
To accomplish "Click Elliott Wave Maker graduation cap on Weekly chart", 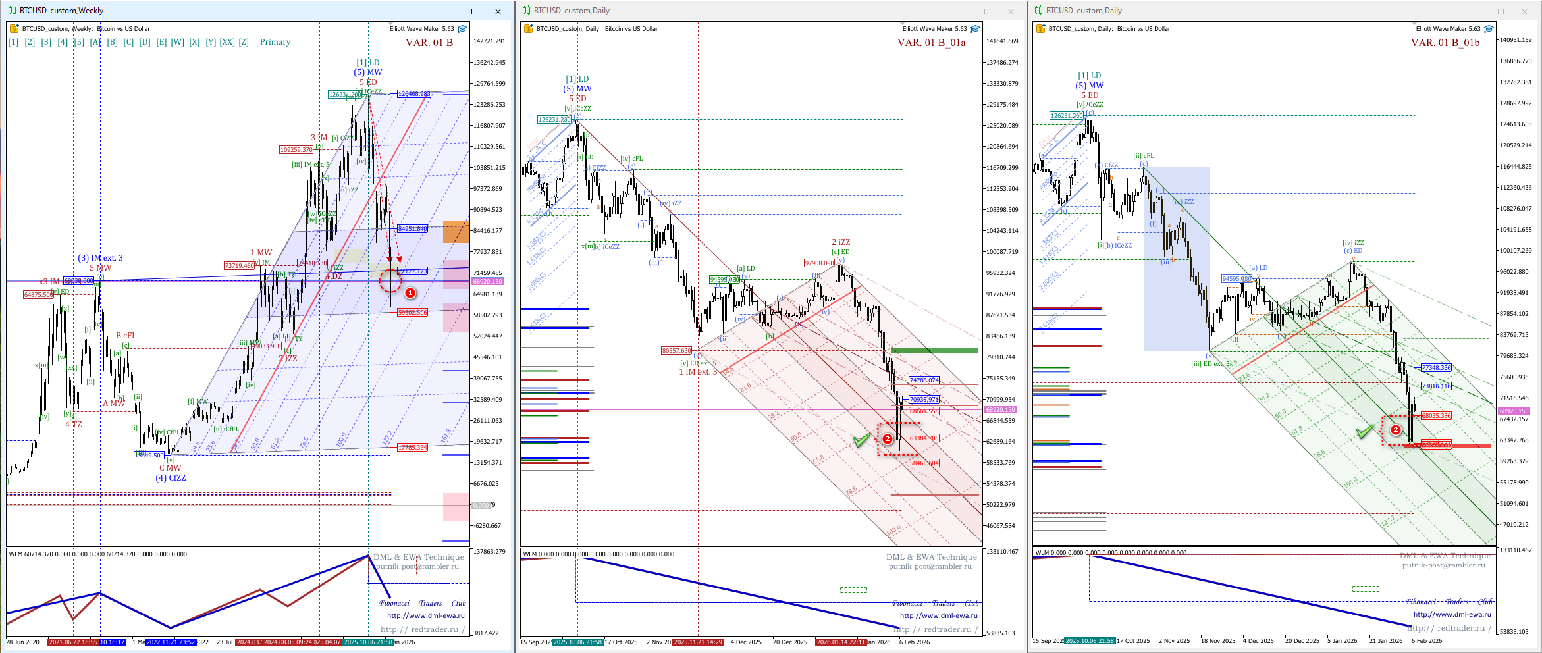I will (x=462, y=29).
